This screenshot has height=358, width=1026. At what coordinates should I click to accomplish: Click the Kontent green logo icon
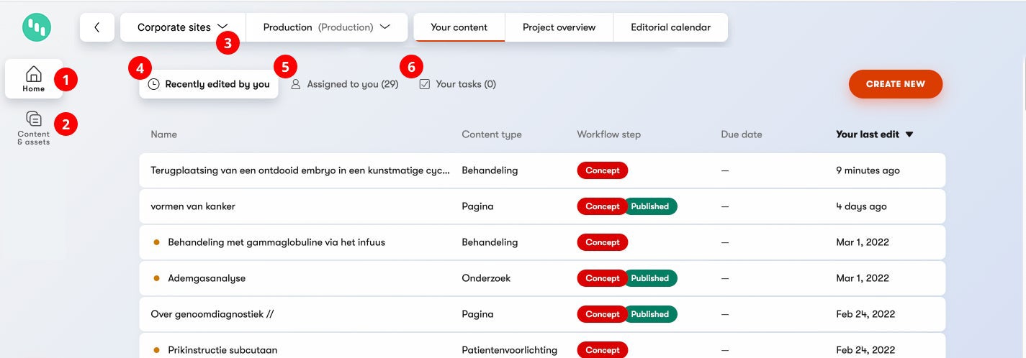(x=36, y=27)
